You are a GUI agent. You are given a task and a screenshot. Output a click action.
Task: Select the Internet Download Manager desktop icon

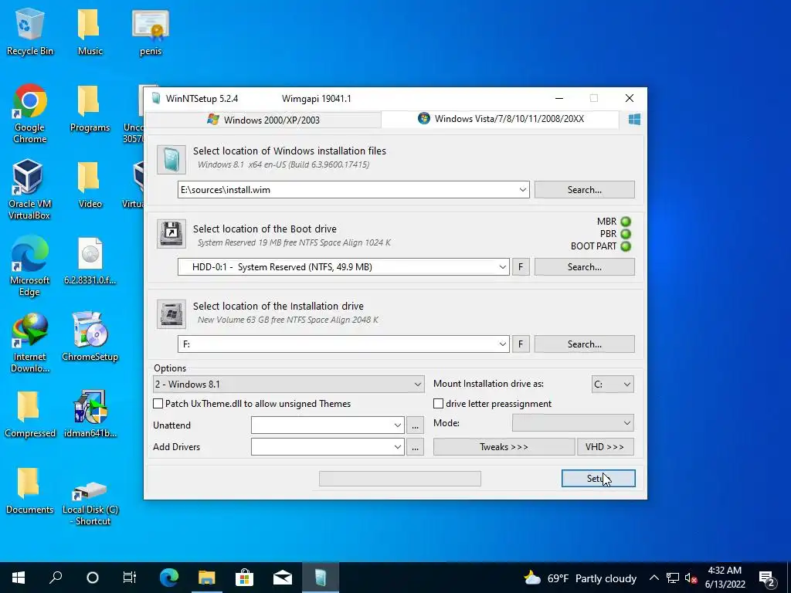29,342
